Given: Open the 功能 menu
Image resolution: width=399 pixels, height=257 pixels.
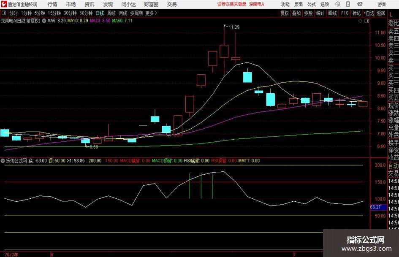Looking at the screenshot, I should [x=285, y=4].
